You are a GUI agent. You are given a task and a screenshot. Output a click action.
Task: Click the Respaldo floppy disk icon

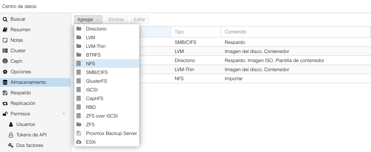(5, 93)
